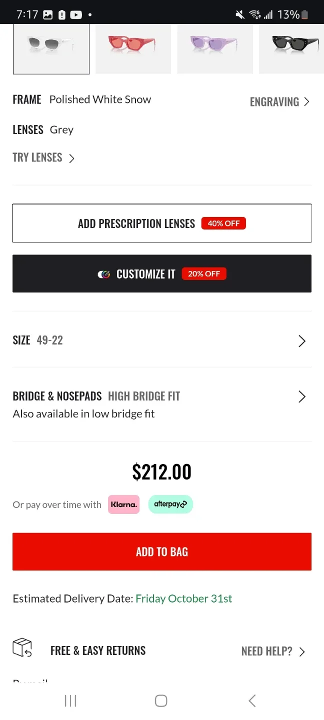The width and height of the screenshot is (324, 720).
Task: Expand Bridge & Nosepads fit options
Action: click(x=161, y=396)
